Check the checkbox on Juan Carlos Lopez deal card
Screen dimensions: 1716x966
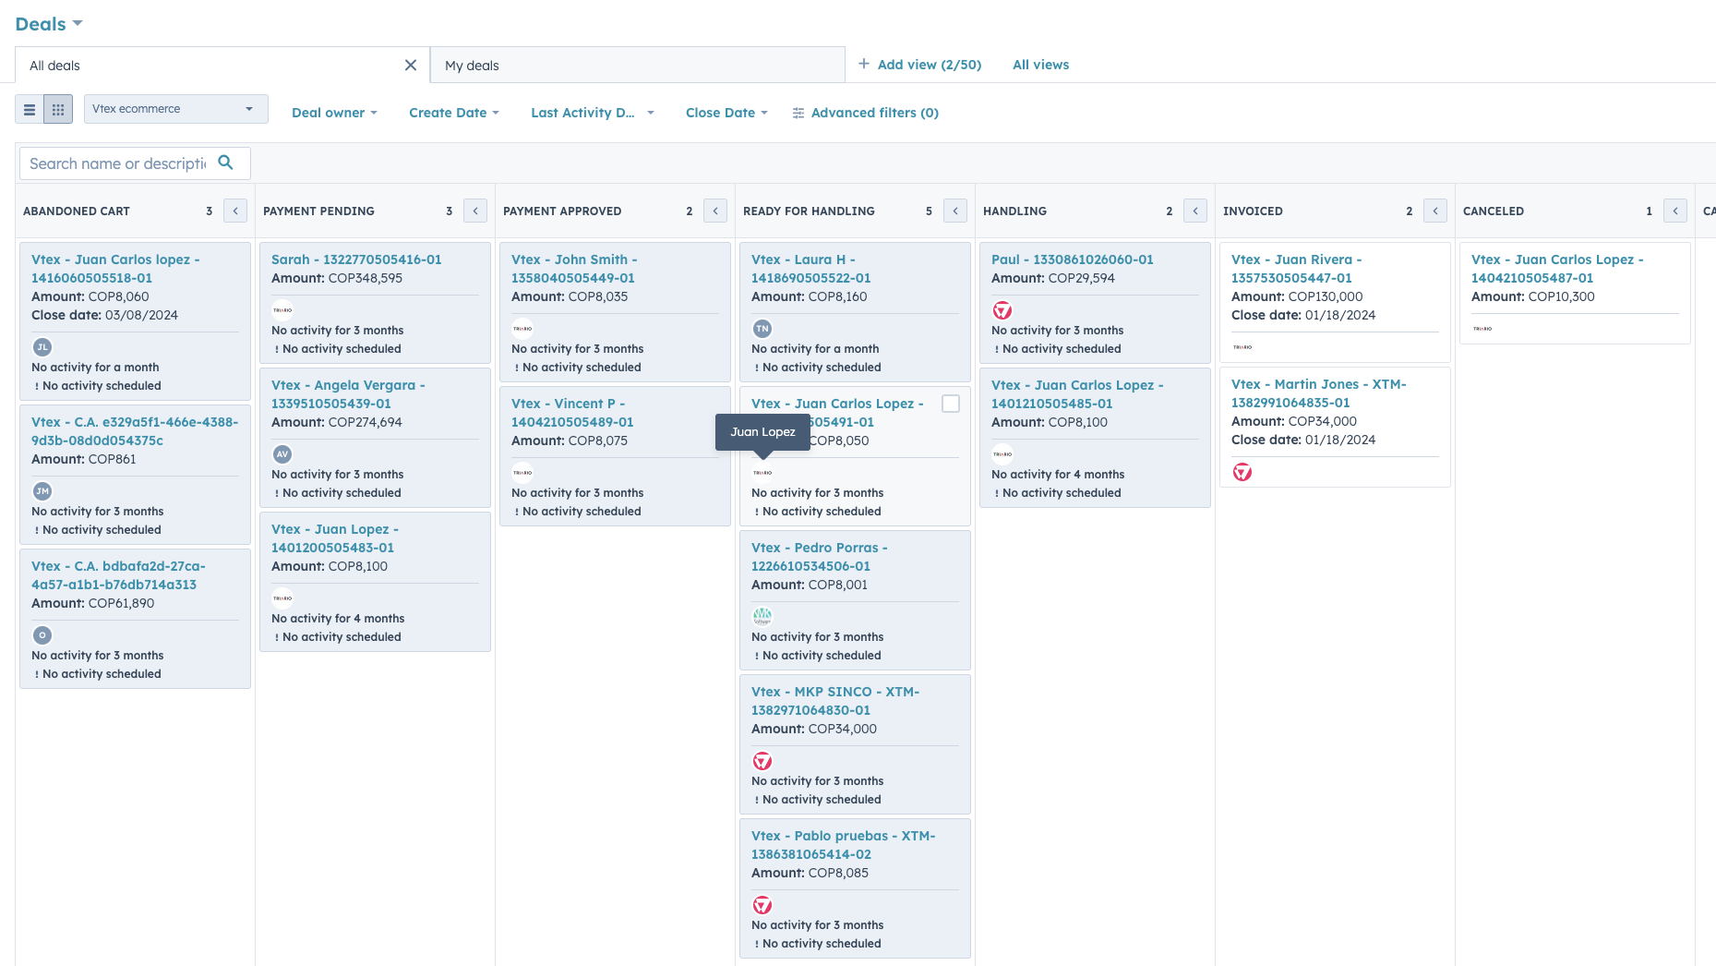tap(950, 404)
